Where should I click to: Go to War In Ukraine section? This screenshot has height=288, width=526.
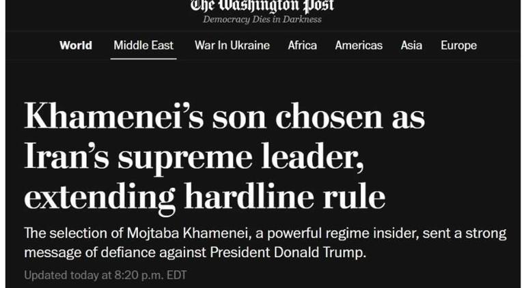point(232,46)
